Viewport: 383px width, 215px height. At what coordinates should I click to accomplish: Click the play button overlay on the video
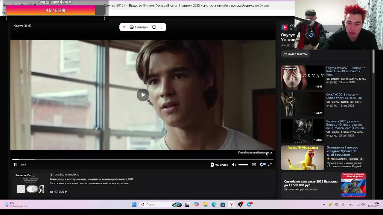click(x=143, y=95)
